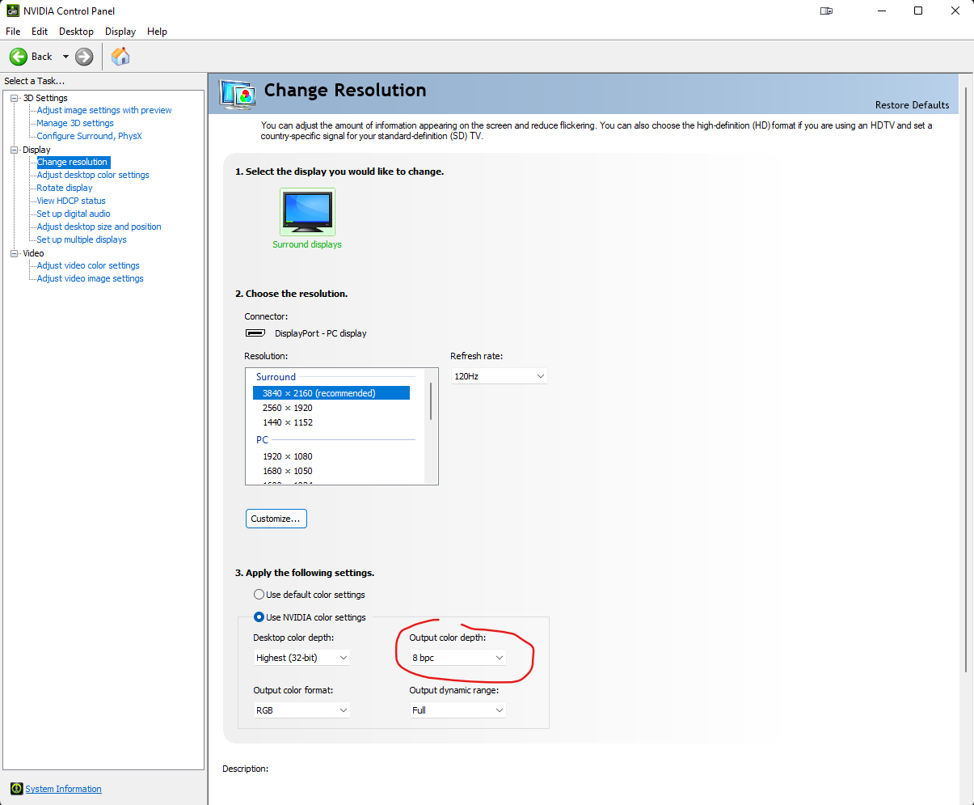974x805 pixels.
Task: Select the 2560 x 1920 resolution entry
Action: point(288,407)
